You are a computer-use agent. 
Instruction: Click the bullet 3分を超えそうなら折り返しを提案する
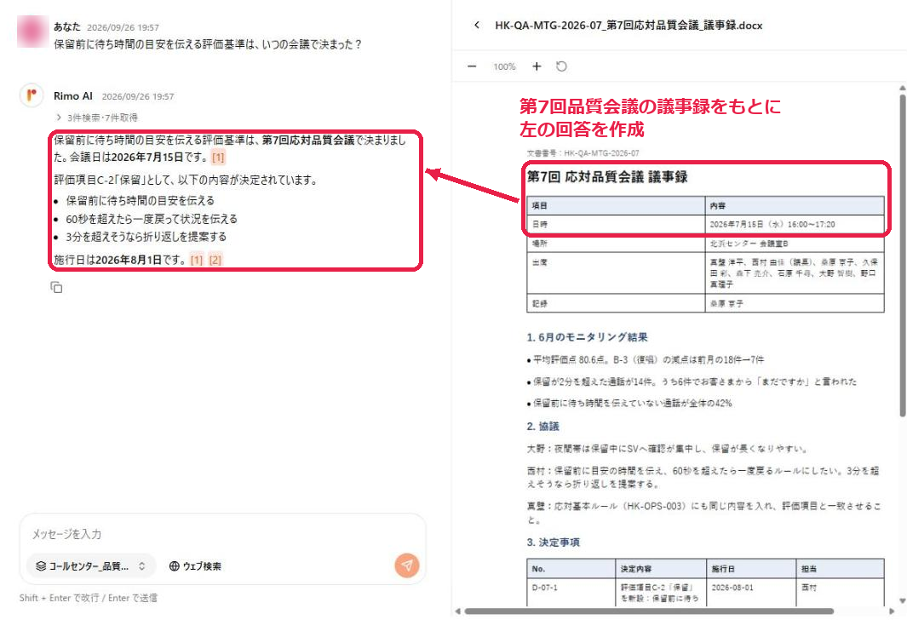click(146, 237)
